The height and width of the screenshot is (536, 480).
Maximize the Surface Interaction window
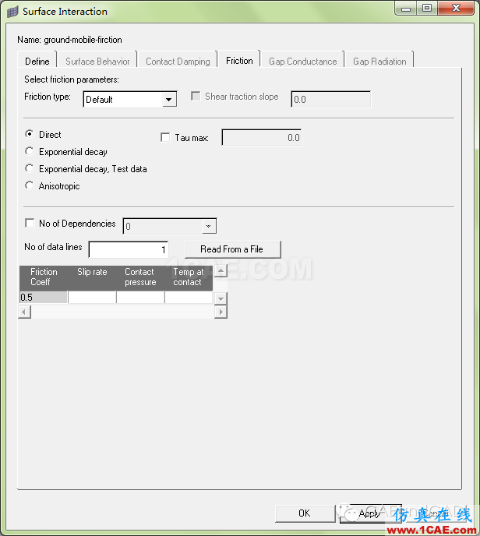tap(427, 9)
